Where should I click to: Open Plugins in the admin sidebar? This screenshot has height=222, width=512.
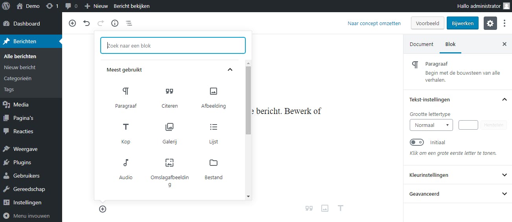click(22, 162)
